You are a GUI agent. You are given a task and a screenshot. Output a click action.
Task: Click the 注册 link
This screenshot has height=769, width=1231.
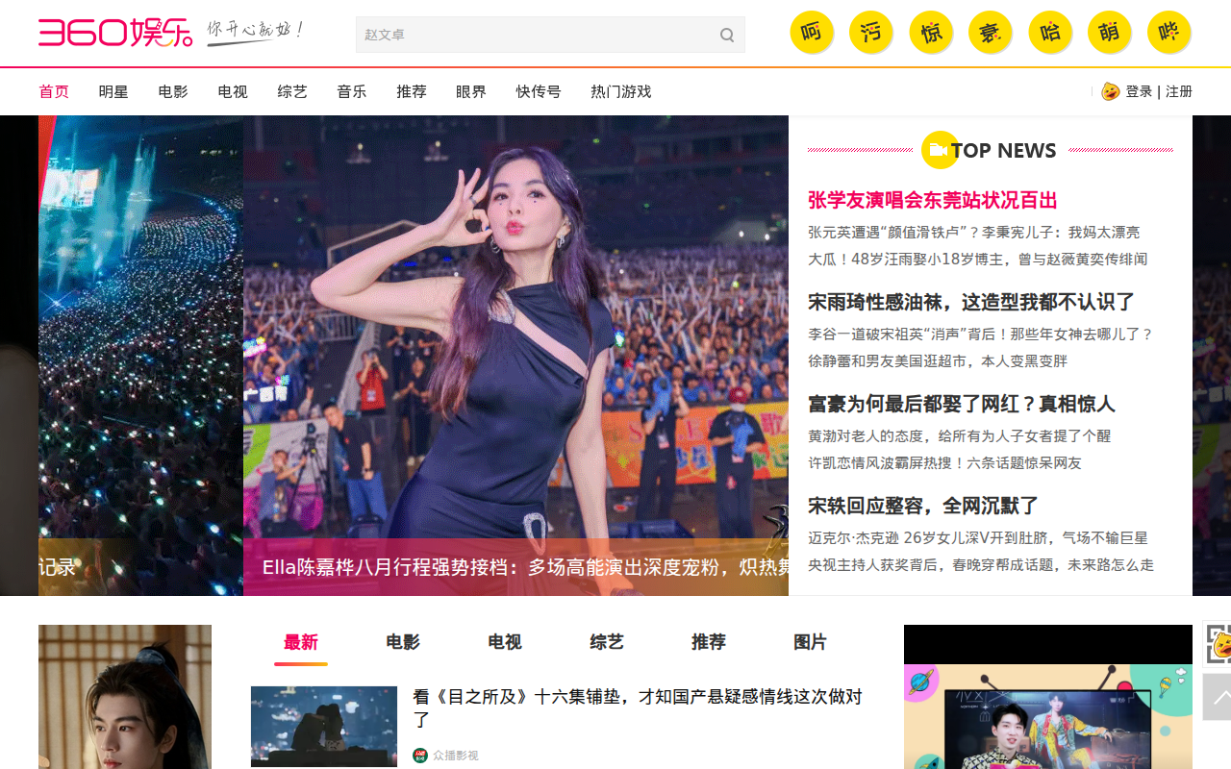click(1179, 91)
